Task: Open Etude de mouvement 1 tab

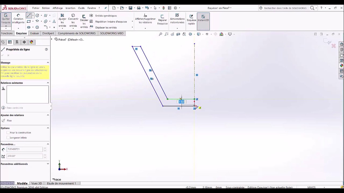Action: 61,183
